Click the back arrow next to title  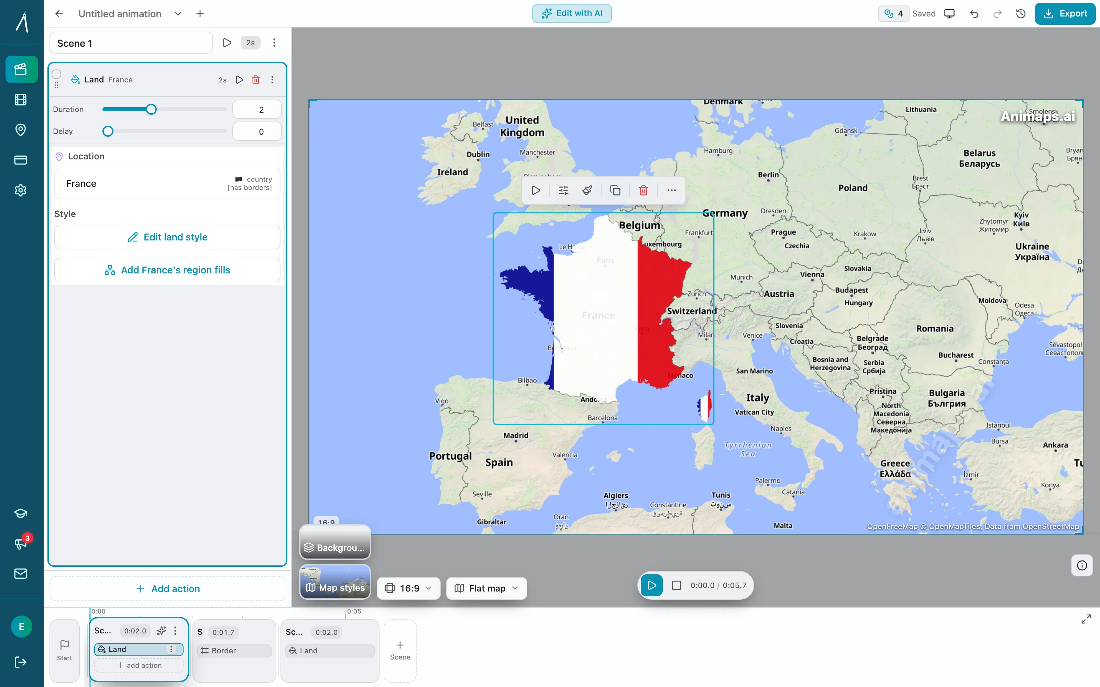click(59, 14)
